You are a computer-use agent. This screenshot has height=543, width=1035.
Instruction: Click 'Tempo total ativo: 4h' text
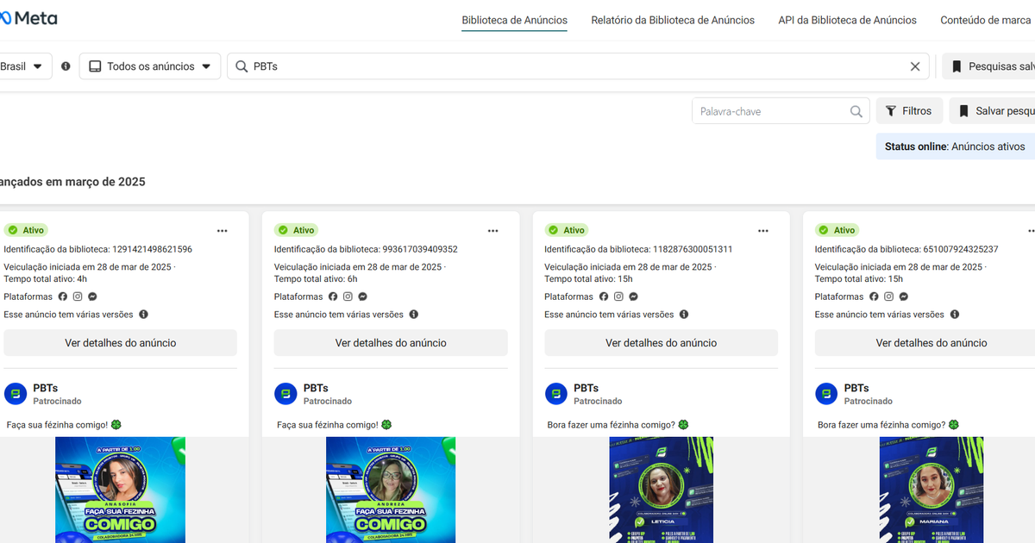46,279
